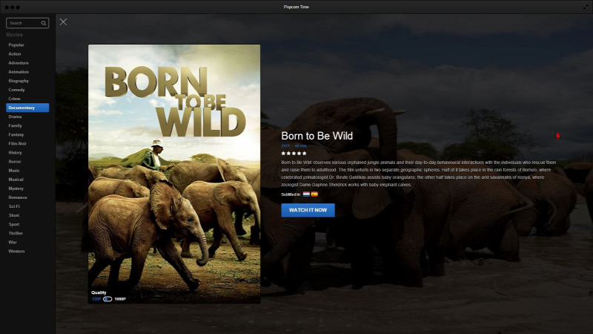Open the Family category

(15, 125)
